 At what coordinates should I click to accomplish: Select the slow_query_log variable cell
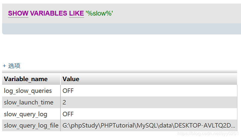click(x=26, y=114)
